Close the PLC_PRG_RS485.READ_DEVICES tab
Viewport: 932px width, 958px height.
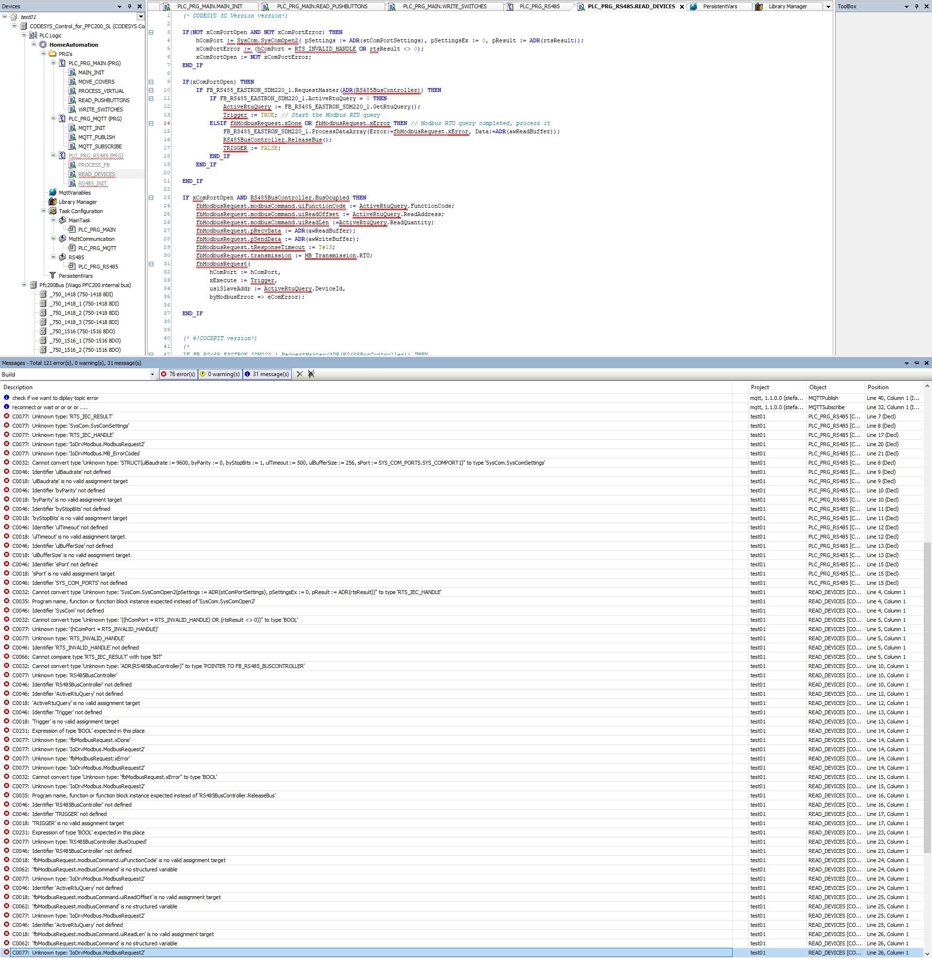coord(682,6)
